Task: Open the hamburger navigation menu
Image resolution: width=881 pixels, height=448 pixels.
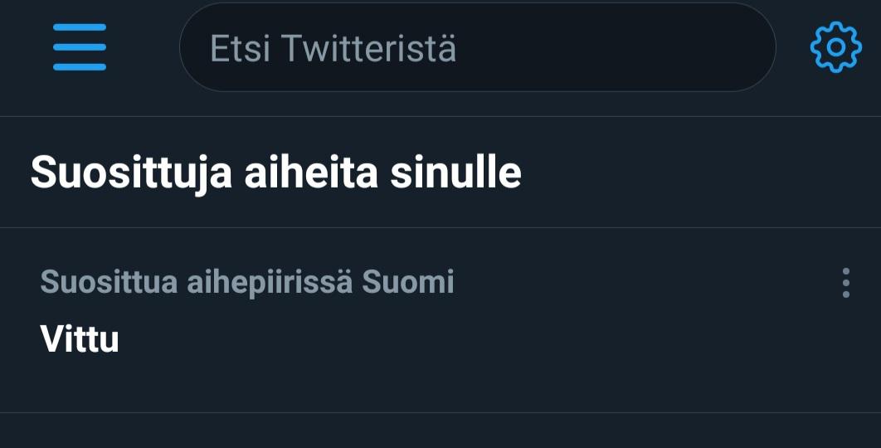Action: [79, 47]
